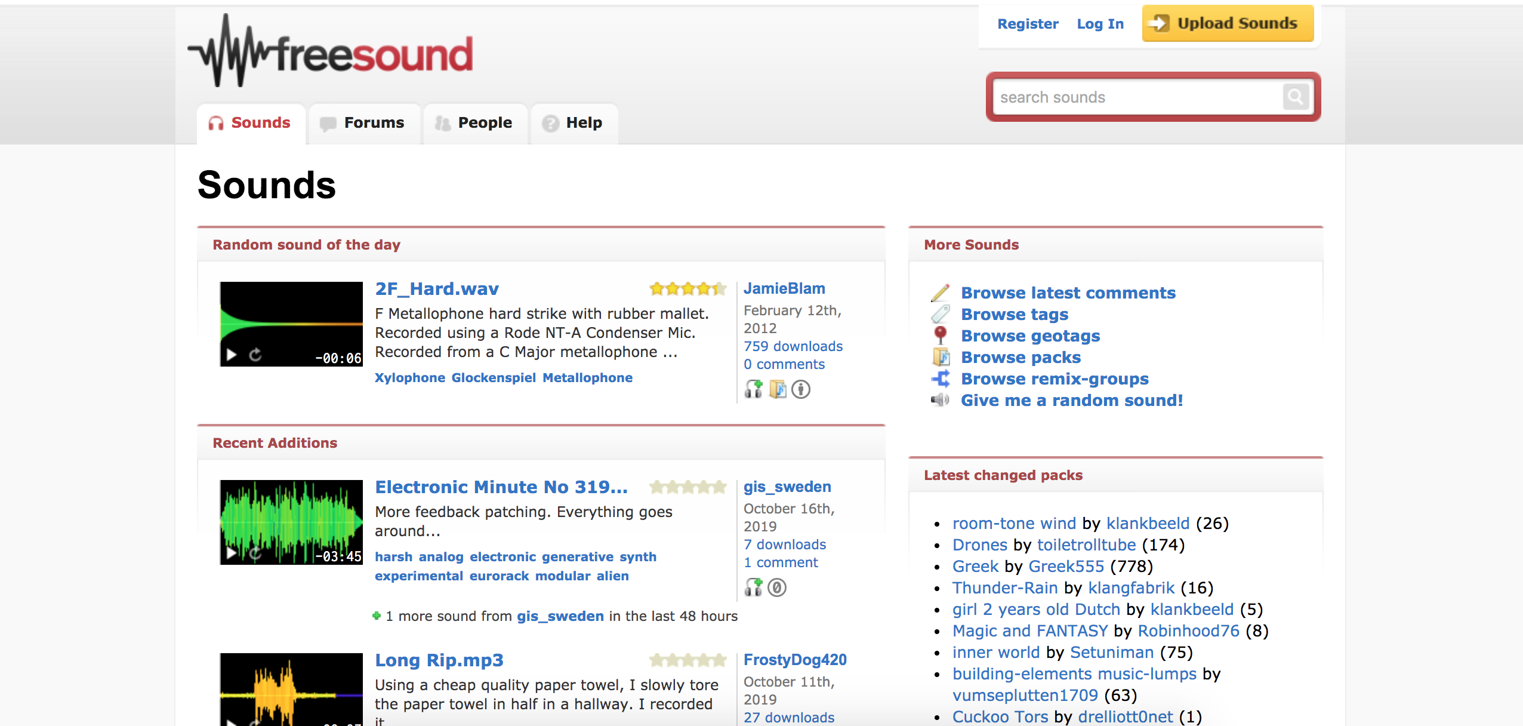Rate Electronic Minute No 319 with stars

[688, 487]
